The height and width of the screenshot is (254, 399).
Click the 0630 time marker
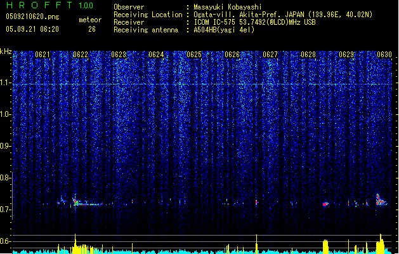(384, 55)
